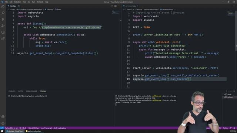Screen dimensions: 237x133
Task: Click the remote window status bar icon
Action: pos(2,128)
